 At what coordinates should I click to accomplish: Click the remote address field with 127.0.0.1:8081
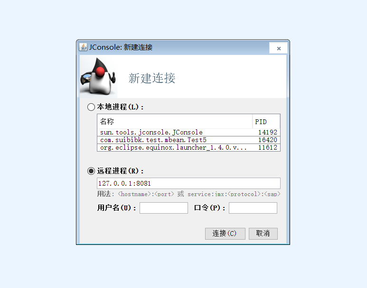[188, 183]
